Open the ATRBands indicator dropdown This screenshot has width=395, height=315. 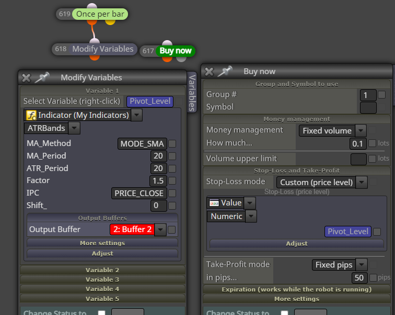[74, 128]
